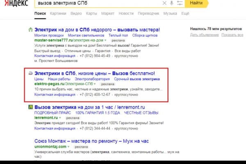Open the Переводчик tab
Viewport: 246px width, 164px height.
(x=148, y=14)
